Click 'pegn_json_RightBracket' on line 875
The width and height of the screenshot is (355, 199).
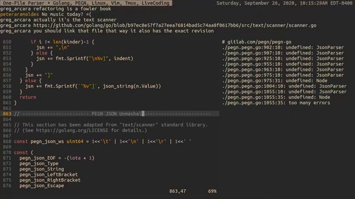pos(50,180)
